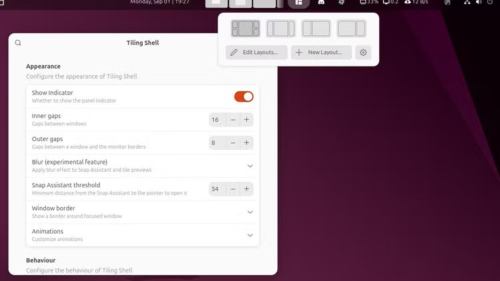The height and width of the screenshot is (281, 500).
Task: Click the 0.2 CPU load indicator
Action: click(x=391, y=2)
